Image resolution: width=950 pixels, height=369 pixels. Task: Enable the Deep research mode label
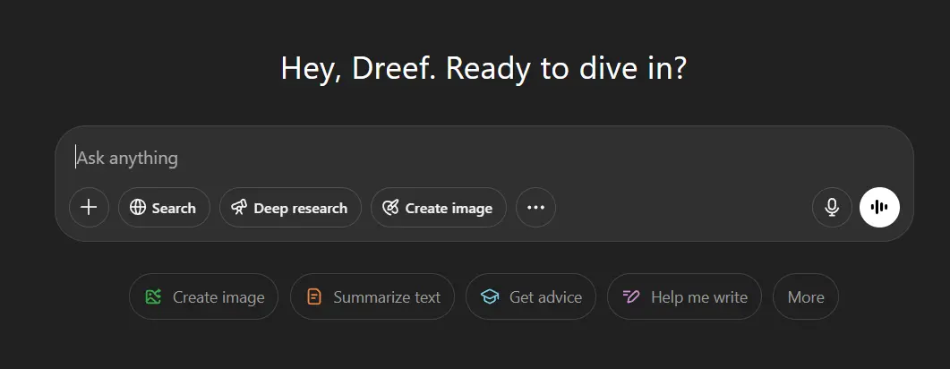pyautogui.click(x=301, y=209)
